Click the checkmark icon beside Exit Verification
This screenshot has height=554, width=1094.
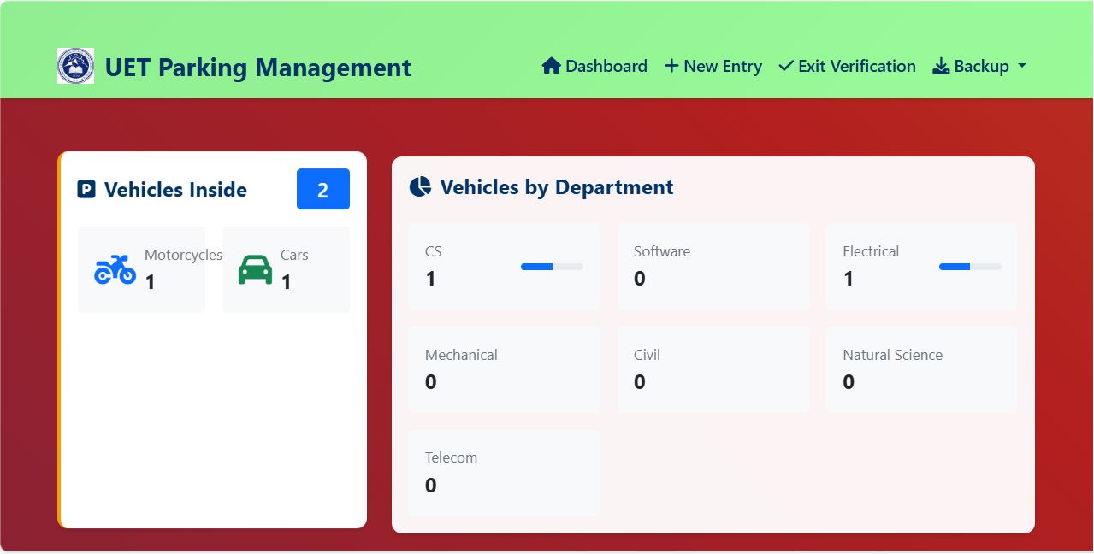(x=785, y=66)
